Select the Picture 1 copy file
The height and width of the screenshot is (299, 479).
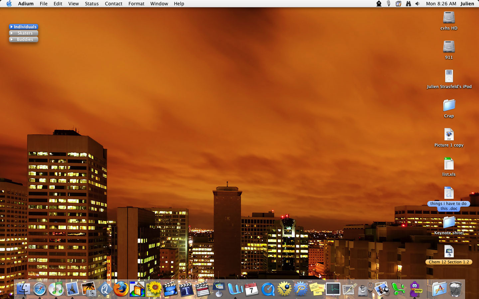(x=449, y=135)
